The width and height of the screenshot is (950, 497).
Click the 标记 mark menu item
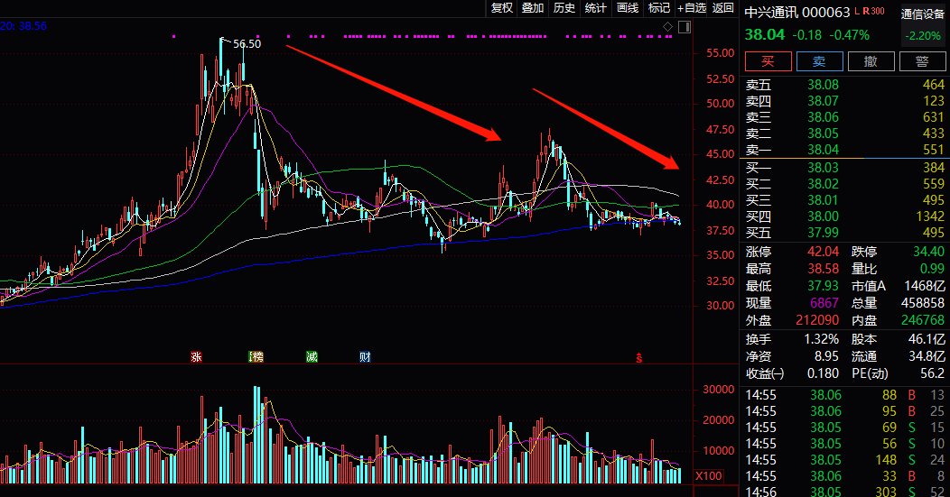pos(659,8)
